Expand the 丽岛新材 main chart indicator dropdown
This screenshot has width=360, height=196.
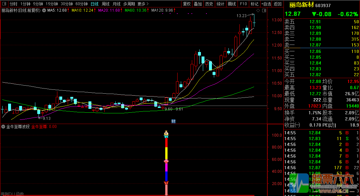(x=44, y=10)
